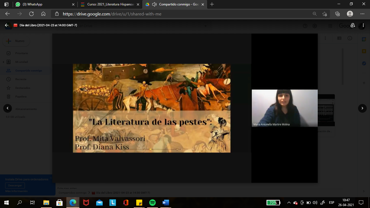The image size is (370, 208).
Task: Open the tab actions menu icon
Action: [7, 4]
